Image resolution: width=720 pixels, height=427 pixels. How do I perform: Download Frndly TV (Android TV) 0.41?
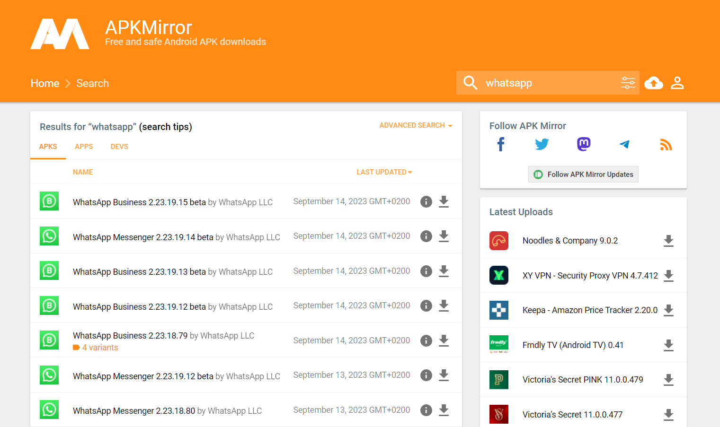668,345
